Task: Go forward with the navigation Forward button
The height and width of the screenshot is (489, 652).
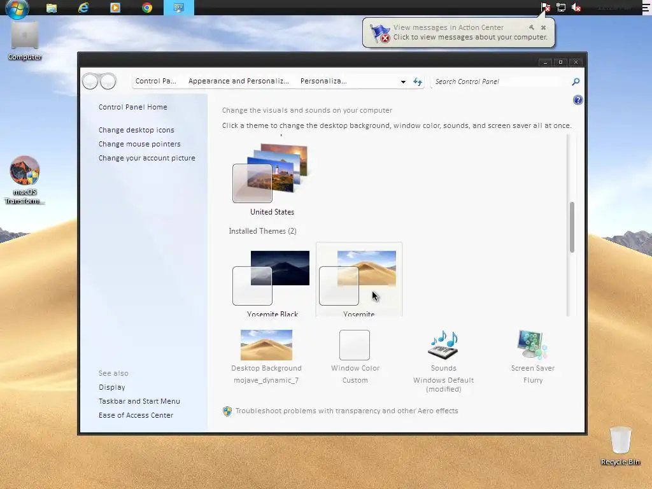Action: point(108,81)
